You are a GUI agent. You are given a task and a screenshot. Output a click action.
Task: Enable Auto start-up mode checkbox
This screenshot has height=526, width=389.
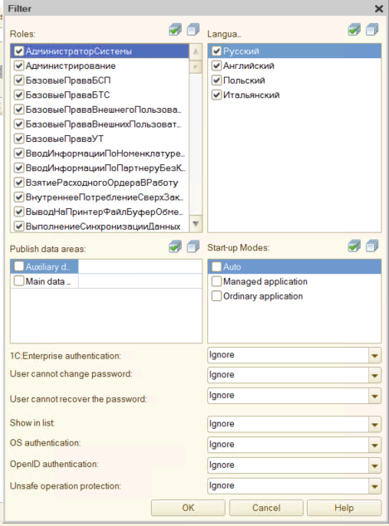point(216,266)
